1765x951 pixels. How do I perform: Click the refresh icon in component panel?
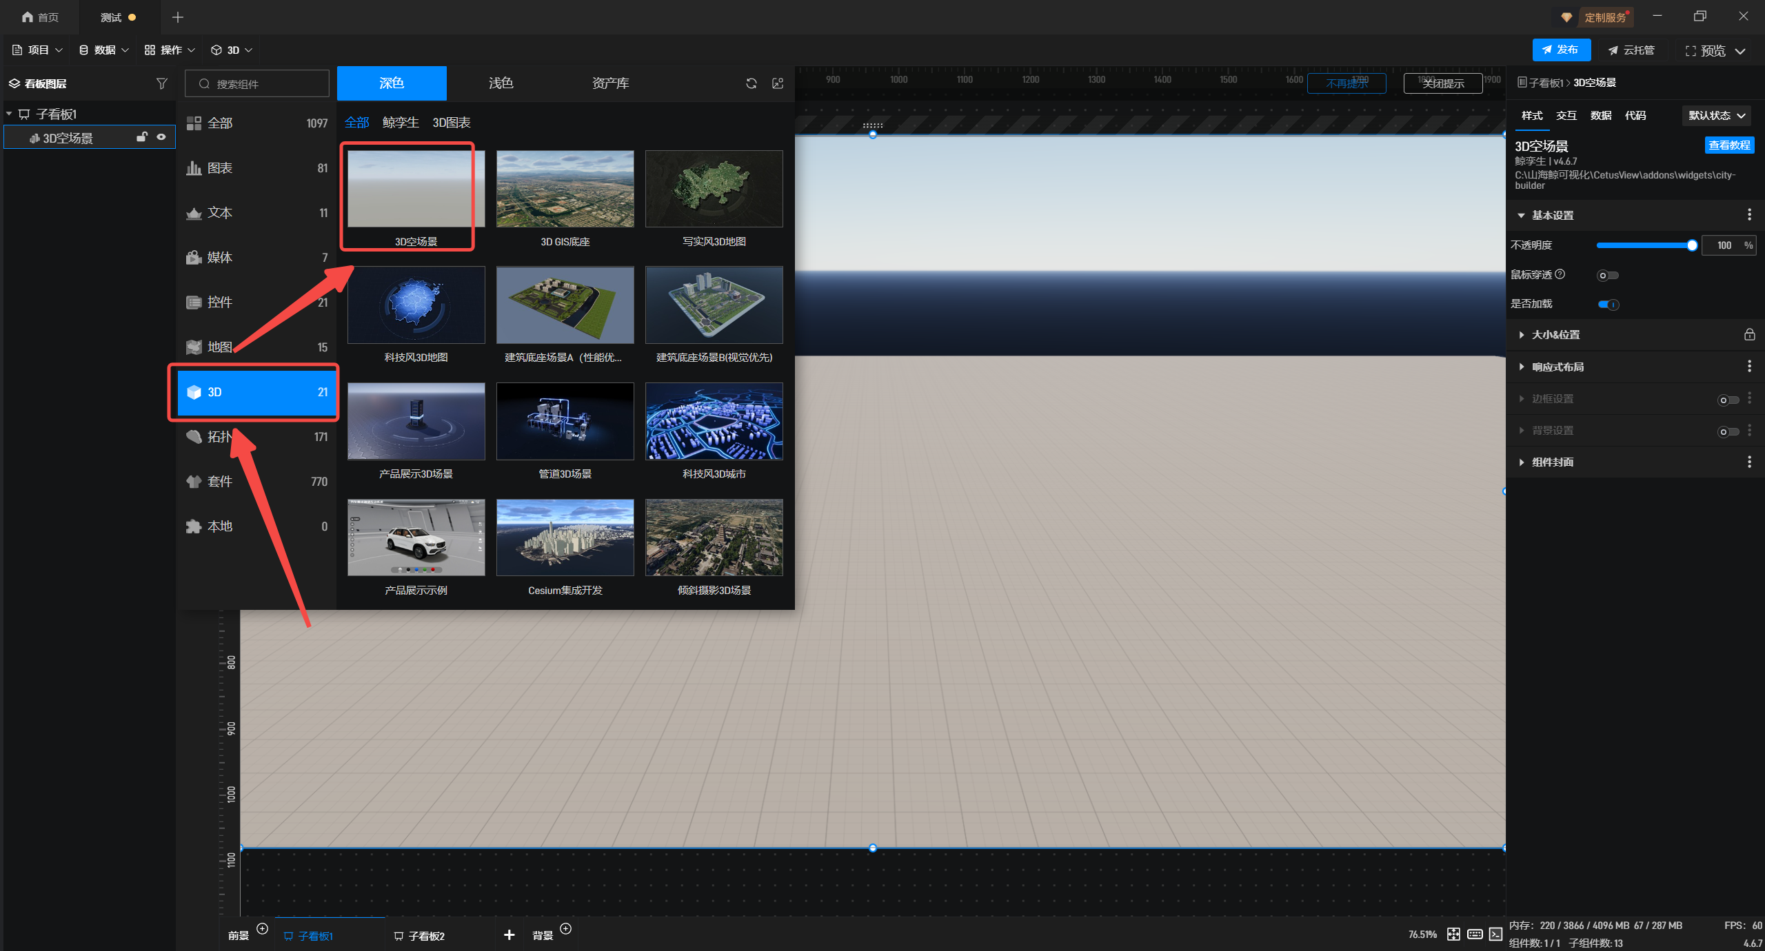click(752, 83)
